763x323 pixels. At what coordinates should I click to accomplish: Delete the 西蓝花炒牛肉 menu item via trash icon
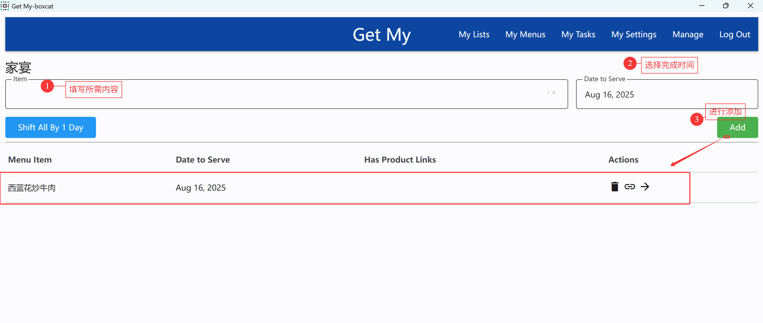point(615,187)
